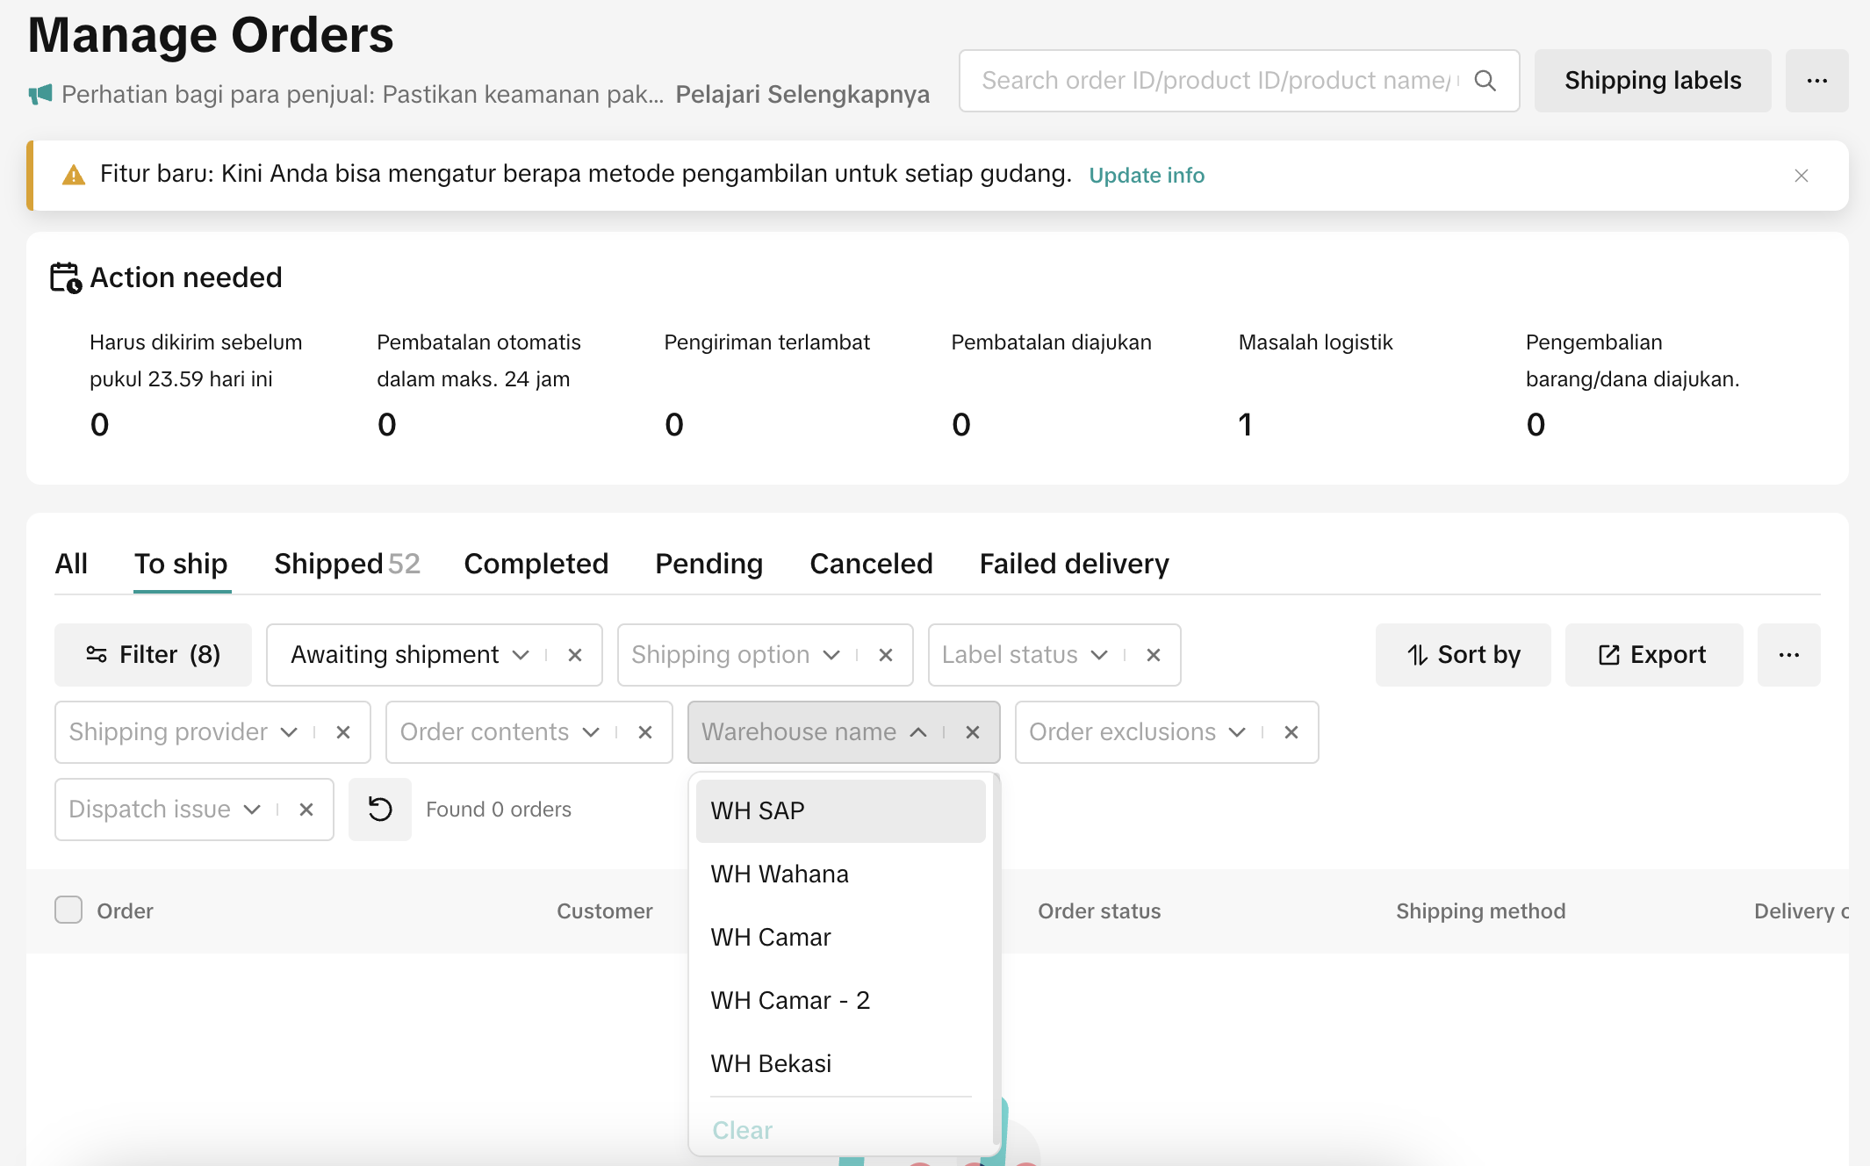Select WH Wahana from warehouse list
This screenshot has height=1166, width=1870.
point(780,874)
